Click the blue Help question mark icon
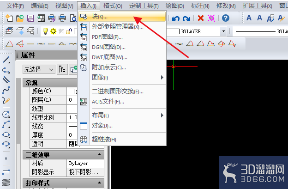This screenshot has width=288, height=189. click(226, 18)
